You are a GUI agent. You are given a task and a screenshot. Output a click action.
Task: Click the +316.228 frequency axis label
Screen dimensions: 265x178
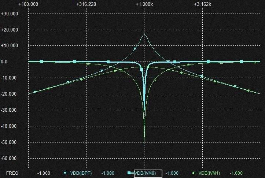coord(86,4)
